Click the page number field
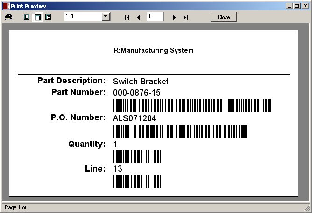The width and height of the screenshot is (312, 213). [155, 16]
